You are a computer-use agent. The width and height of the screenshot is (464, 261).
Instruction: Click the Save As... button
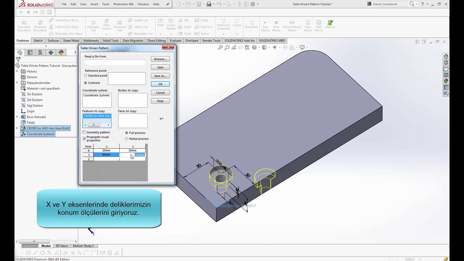coord(160,76)
